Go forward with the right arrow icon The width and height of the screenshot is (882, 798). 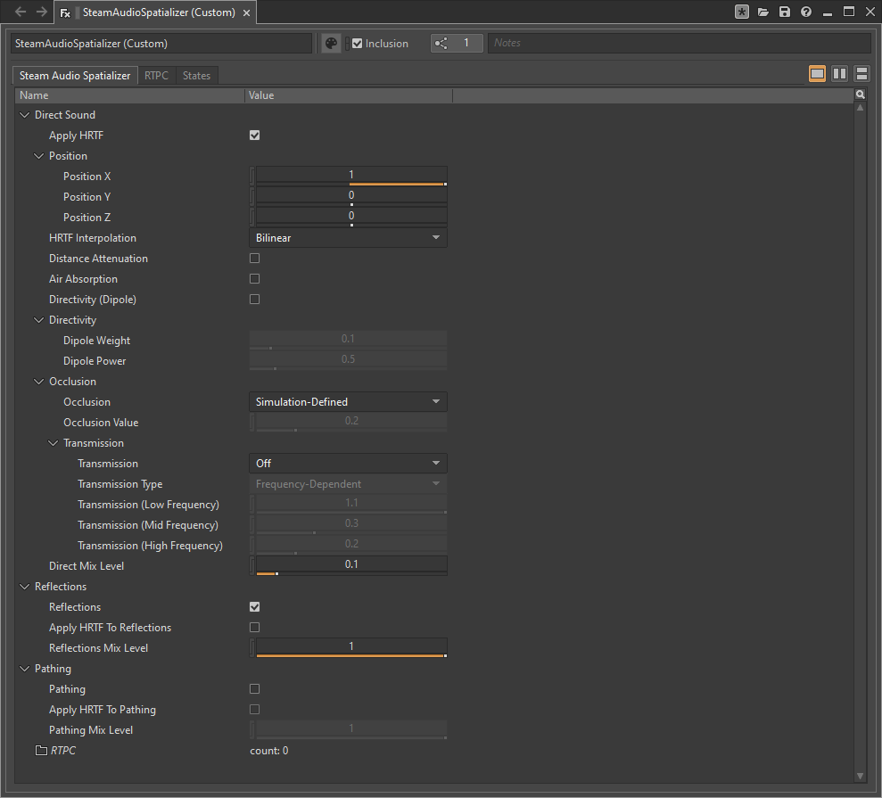[42, 12]
